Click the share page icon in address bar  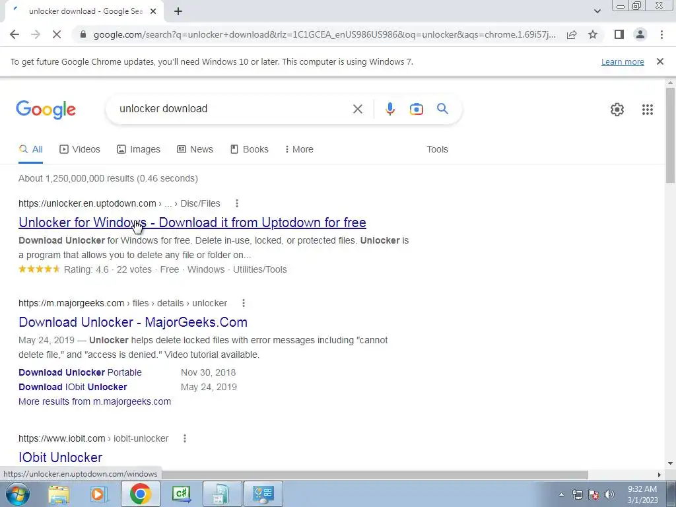[572, 34]
